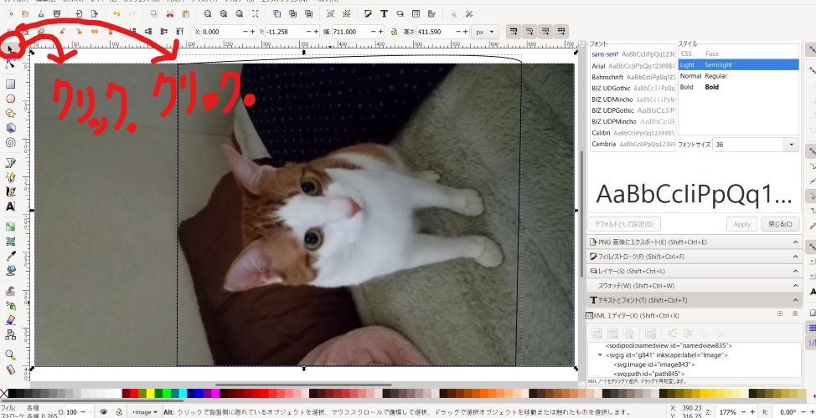
Task: Open Text and Font dialog from toolbar
Action: (384, 14)
